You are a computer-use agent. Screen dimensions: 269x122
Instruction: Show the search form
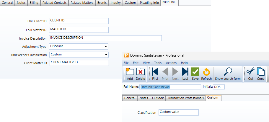click(227, 74)
